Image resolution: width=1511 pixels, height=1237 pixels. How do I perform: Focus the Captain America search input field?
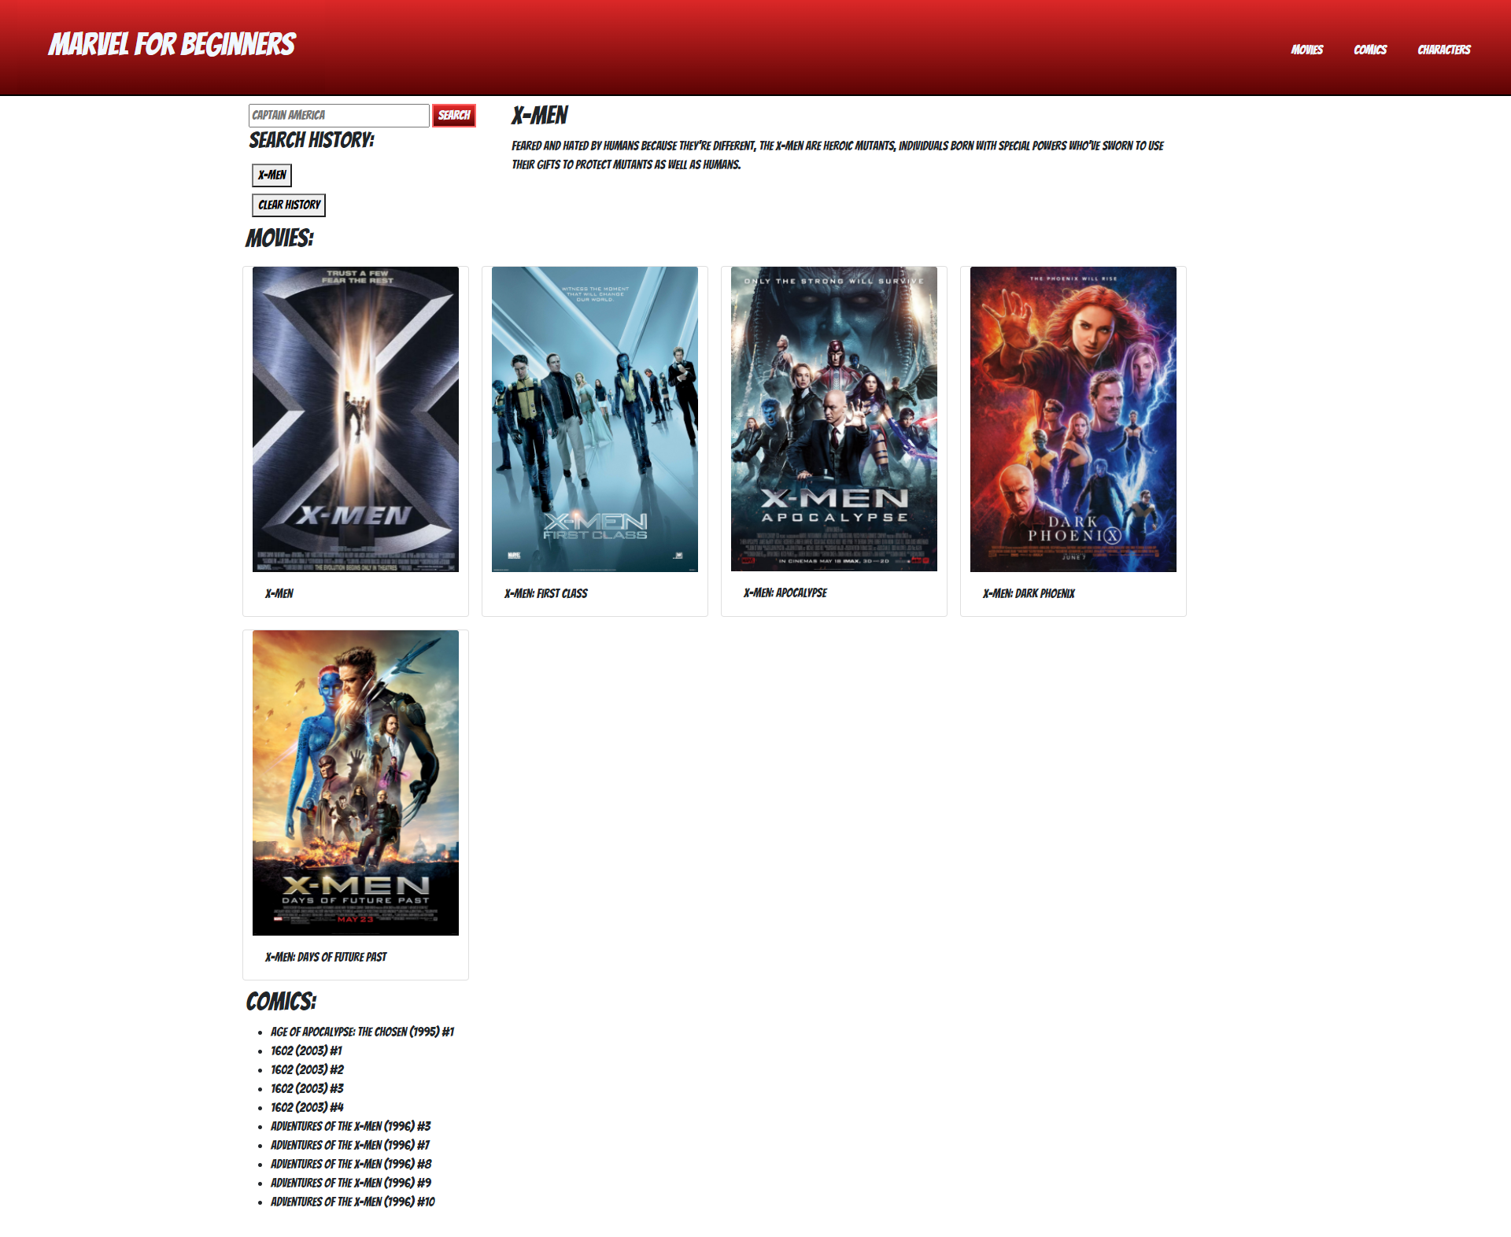[x=338, y=115]
